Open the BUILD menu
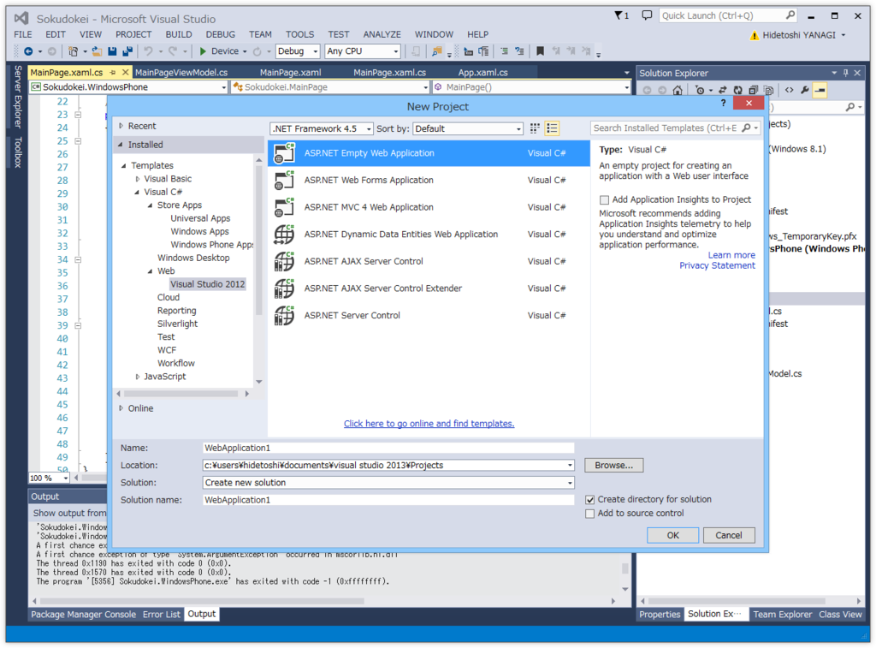Viewport: 876px width, 648px height. click(x=179, y=34)
